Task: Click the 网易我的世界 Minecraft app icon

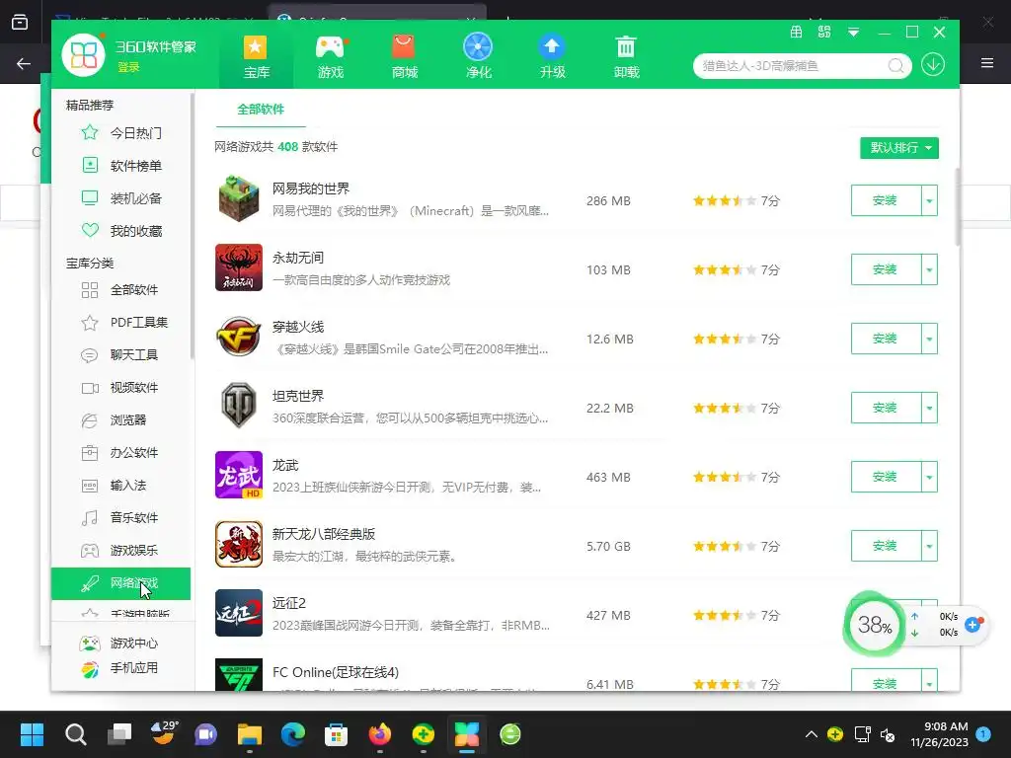Action: click(239, 199)
